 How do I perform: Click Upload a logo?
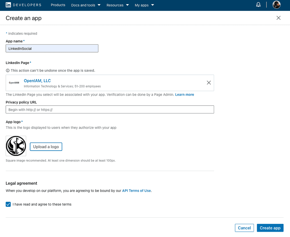tap(46, 146)
